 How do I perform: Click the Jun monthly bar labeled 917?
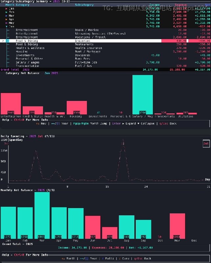[93, 227]
